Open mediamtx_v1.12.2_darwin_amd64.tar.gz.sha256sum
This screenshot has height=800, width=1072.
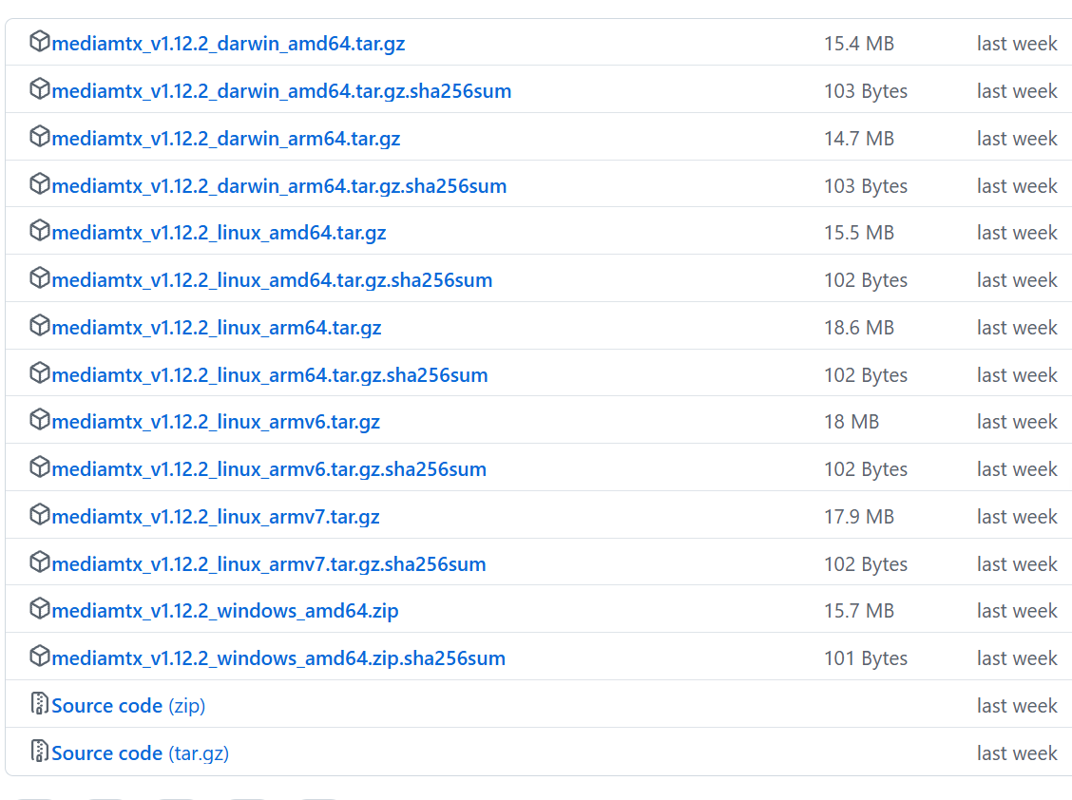pyautogui.click(x=281, y=90)
